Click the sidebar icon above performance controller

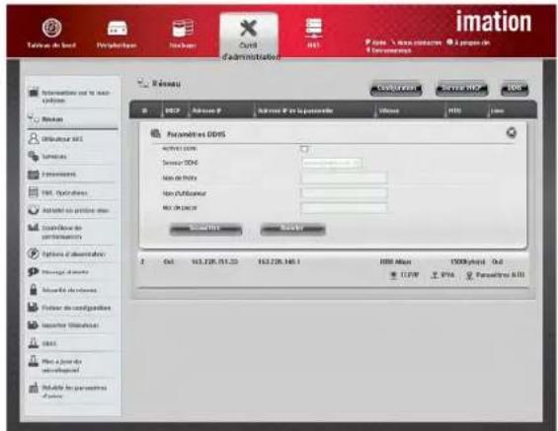coord(34,210)
